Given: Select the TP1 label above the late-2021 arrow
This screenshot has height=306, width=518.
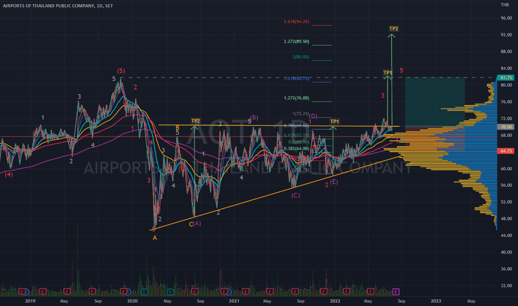Looking at the screenshot, I should click(335, 121).
